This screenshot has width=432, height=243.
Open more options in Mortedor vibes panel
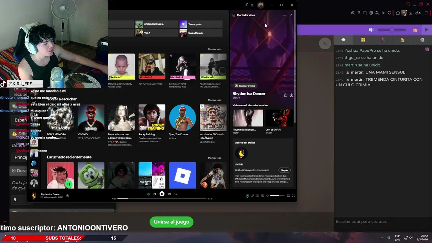coord(285,15)
